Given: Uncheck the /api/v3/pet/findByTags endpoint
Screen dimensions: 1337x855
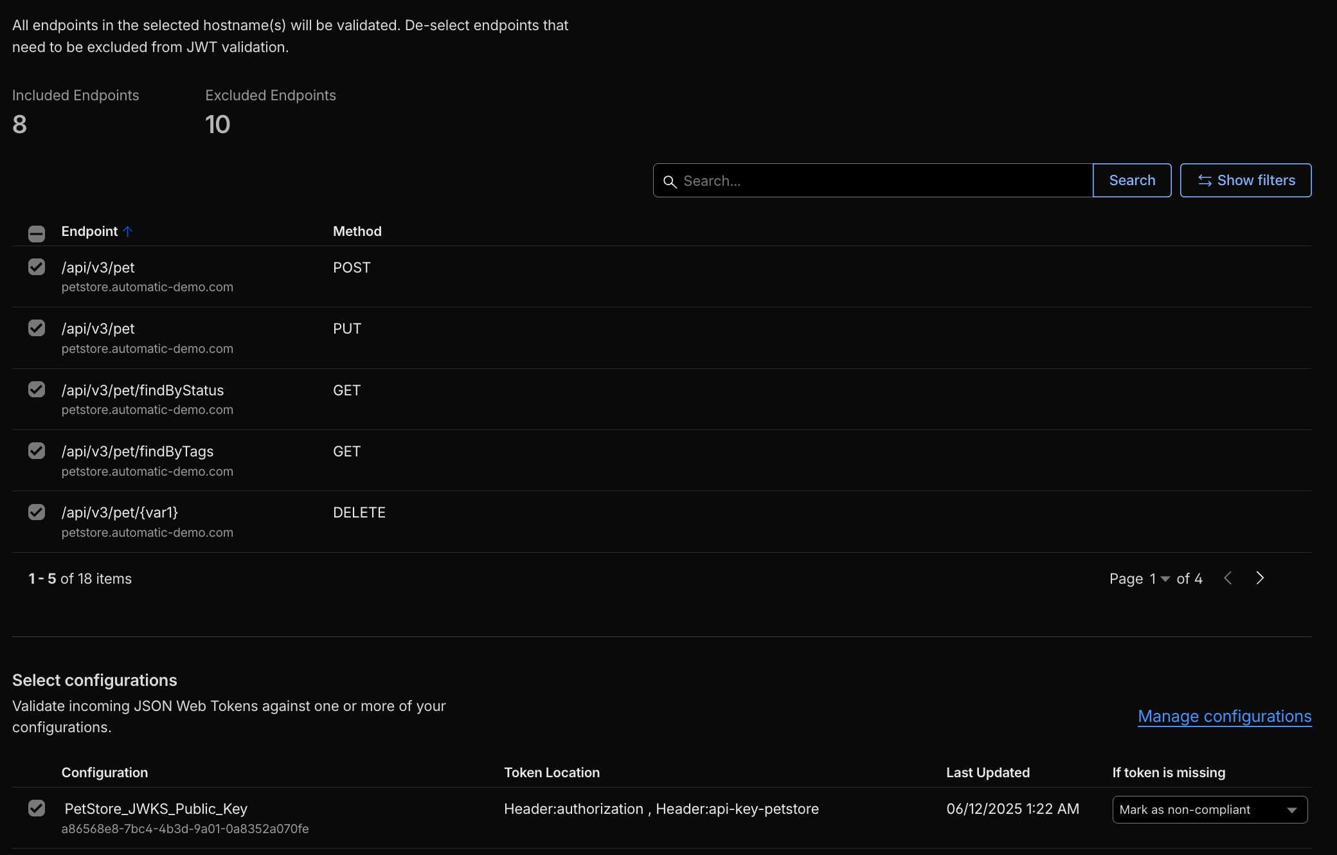Looking at the screenshot, I should tap(37, 451).
